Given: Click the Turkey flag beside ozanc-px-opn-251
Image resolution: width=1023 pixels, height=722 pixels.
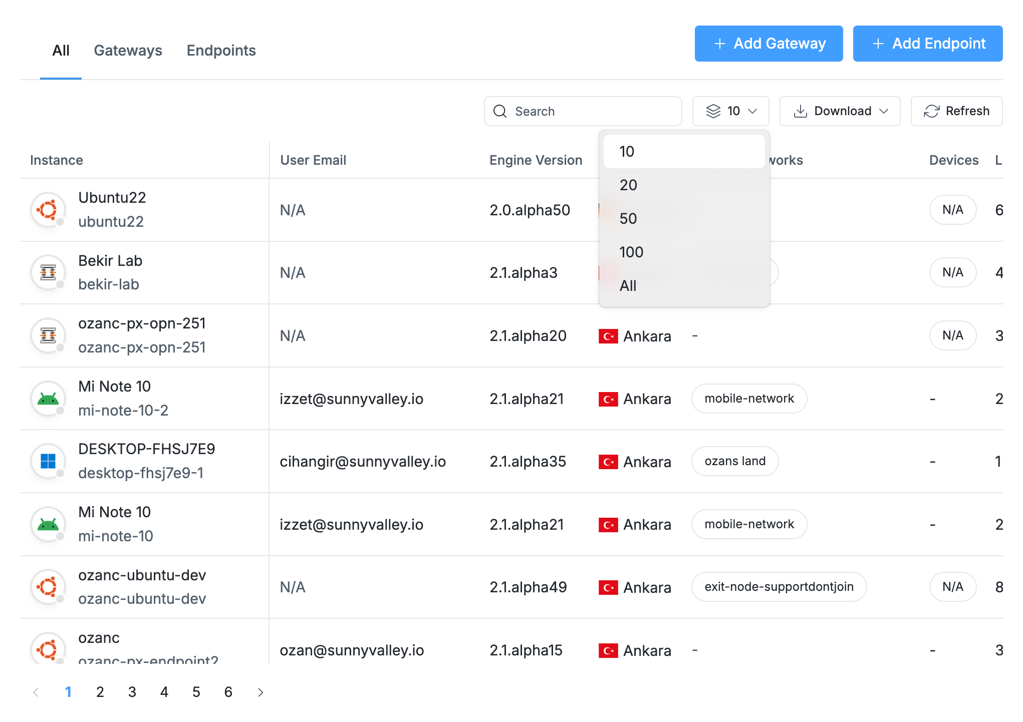Looking at the screenshot, I should 608,336.
